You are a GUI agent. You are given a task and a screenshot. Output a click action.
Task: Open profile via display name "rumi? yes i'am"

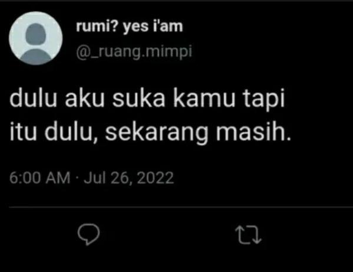129,27
